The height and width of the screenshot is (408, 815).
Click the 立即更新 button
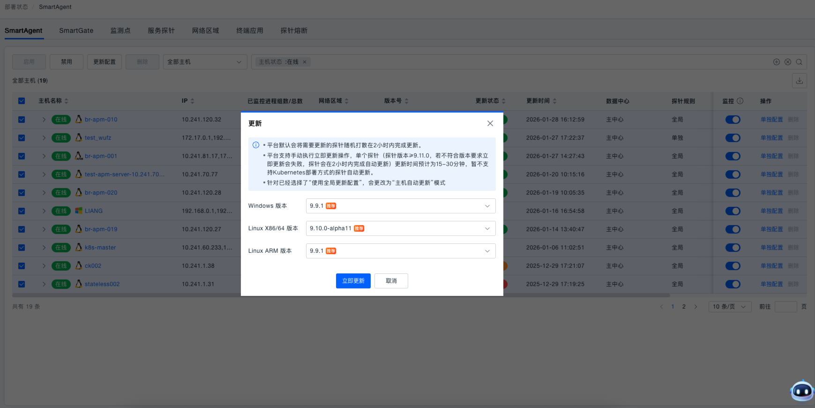tap(353, 281)
